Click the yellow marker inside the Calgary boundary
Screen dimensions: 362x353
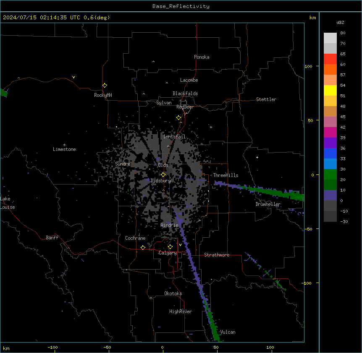click(x=170, y=247)
